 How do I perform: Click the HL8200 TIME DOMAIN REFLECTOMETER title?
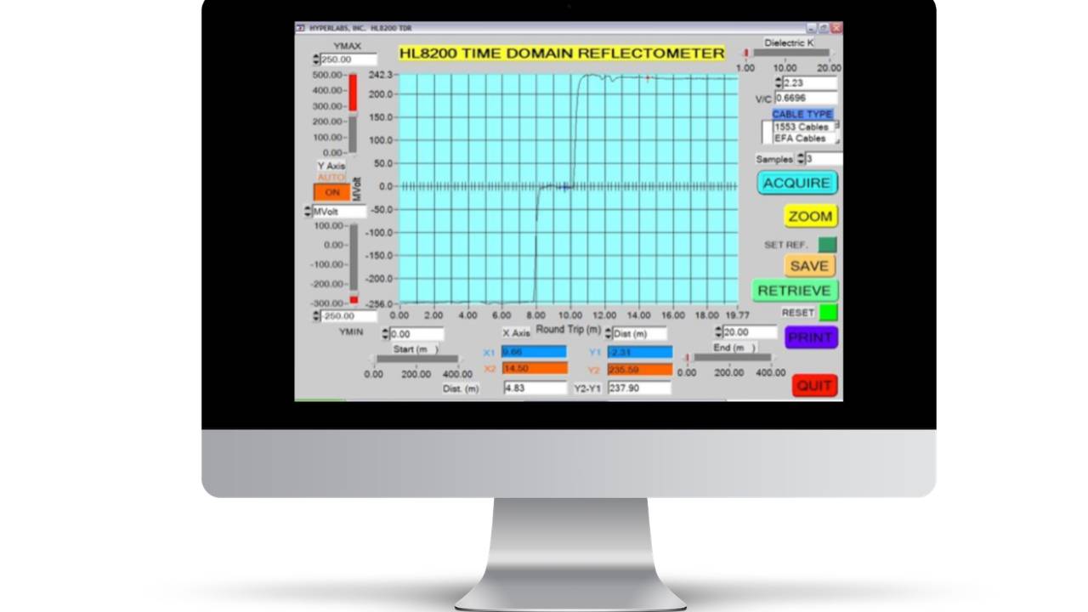click(562, 53)
